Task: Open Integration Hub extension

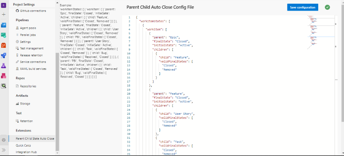Action: [26, 152]
